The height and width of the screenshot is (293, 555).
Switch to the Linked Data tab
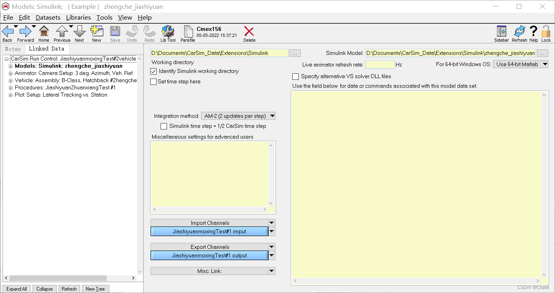(46, 48)
